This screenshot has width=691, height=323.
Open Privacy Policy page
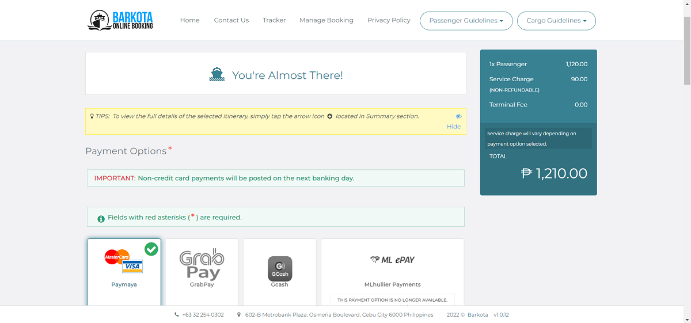(389, 20)
